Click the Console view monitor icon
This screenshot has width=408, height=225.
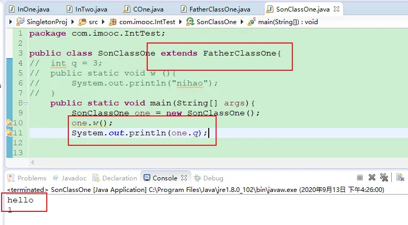point(147,178)
